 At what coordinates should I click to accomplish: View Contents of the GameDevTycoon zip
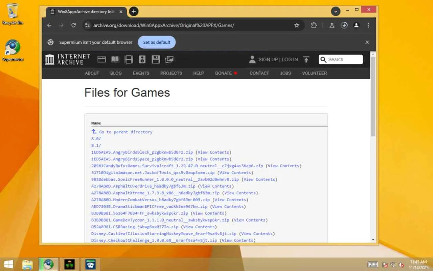pos(250,220)
